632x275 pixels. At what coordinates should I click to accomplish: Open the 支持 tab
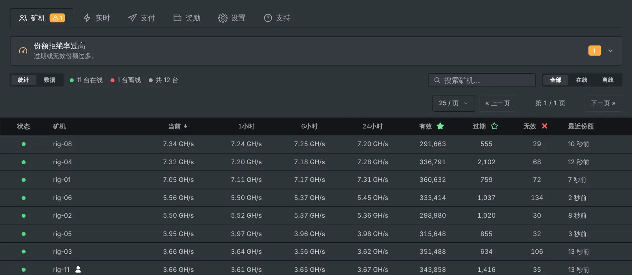278,18
